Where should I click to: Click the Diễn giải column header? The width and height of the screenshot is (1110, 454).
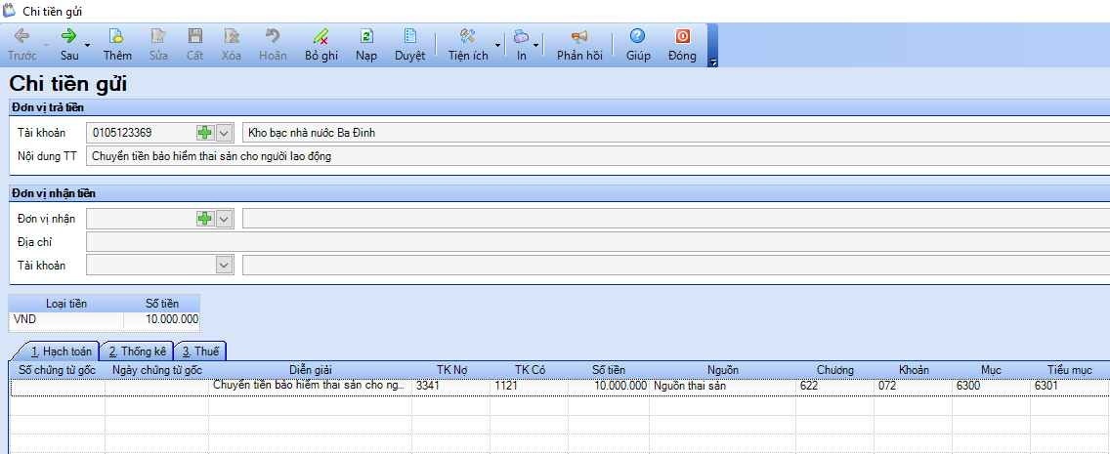pyautogui.click(x=310, y=370)
